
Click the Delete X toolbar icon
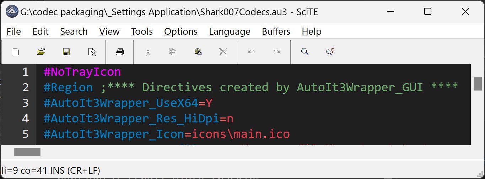(x=223, y=52)
